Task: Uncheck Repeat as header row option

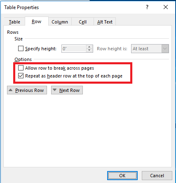Action: (x=21, y=76)
